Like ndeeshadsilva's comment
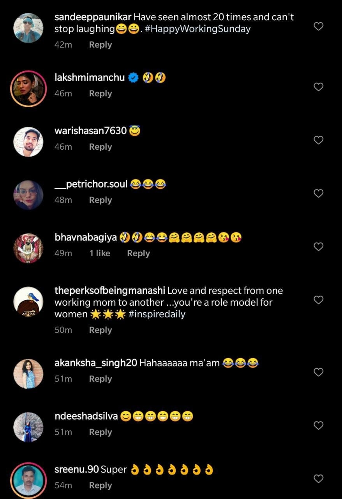The image size is (342, 499). tap(319, 425)
